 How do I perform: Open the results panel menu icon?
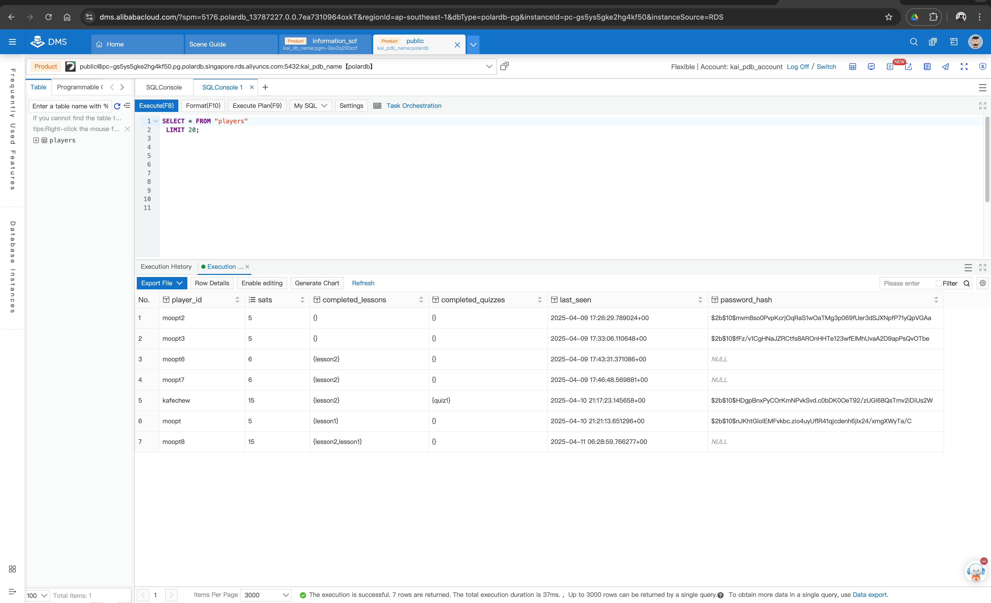tap(968, 267)
